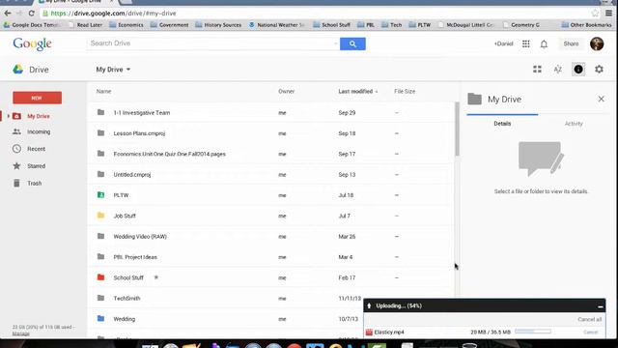Click the Share button
This screenshot has width=618, height=348.
tap(571, 43)
